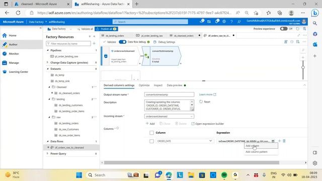Screen dimensions: 322x181
Task: Open the Incoming stream dropdown
Action: click(x=169, y=116)
